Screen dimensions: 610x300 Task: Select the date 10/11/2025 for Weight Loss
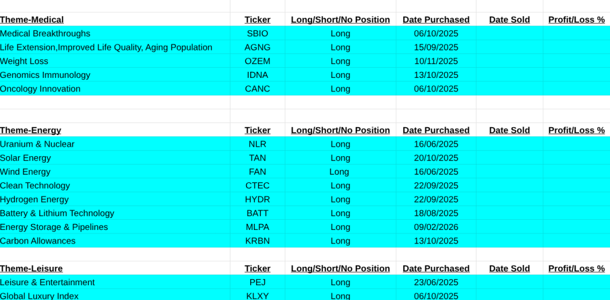tap(436, 61)
